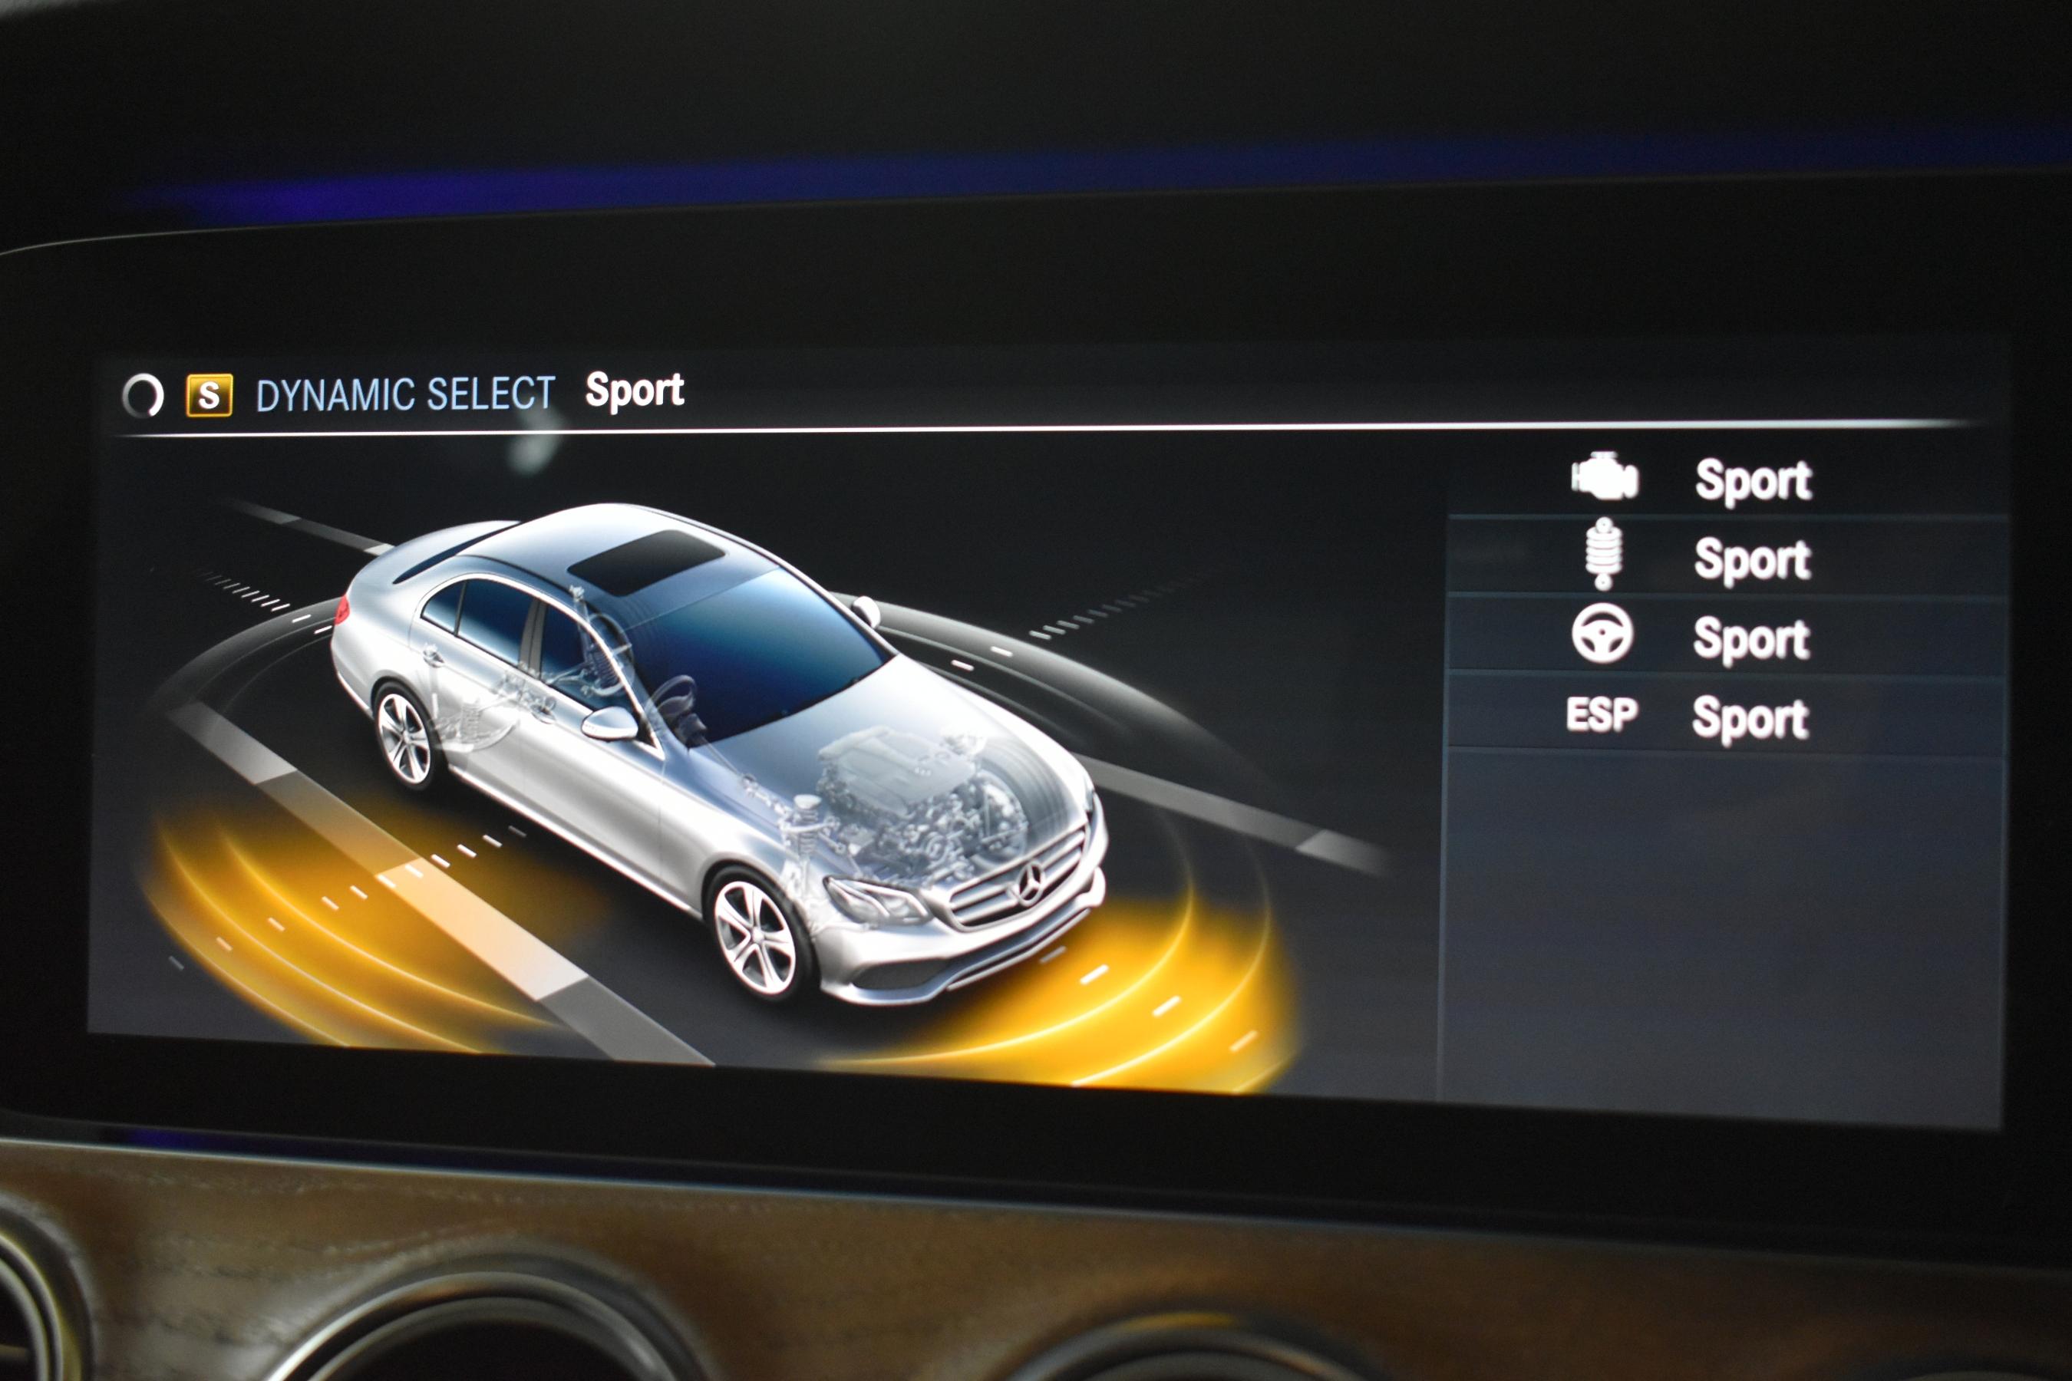Click the engine icon in settings list
2072x1381 pixels.
click(x=1604, y=476)
